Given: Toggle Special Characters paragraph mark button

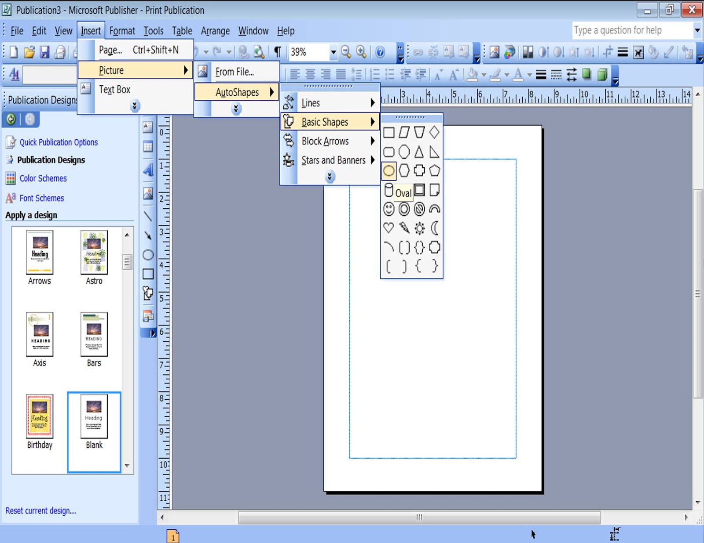Looking at the screenshot, I should coord(278,52).
